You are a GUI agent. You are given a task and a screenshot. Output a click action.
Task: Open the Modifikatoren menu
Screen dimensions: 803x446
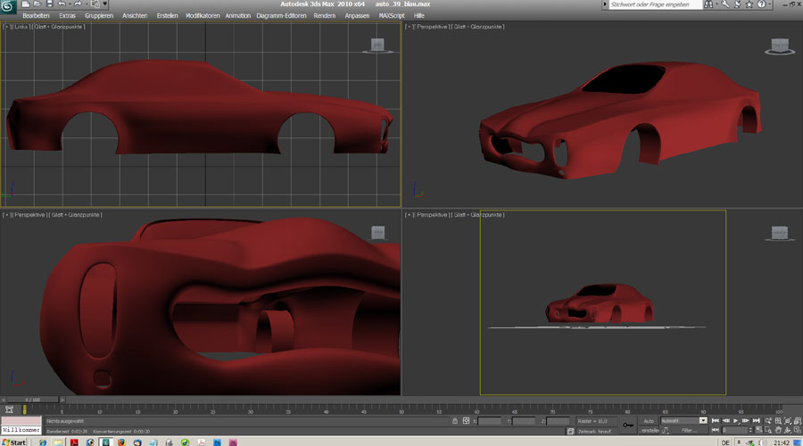(202, 16)
